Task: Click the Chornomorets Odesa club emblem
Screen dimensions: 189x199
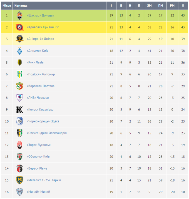Action: pyautogui.click(x=19, y=121)
